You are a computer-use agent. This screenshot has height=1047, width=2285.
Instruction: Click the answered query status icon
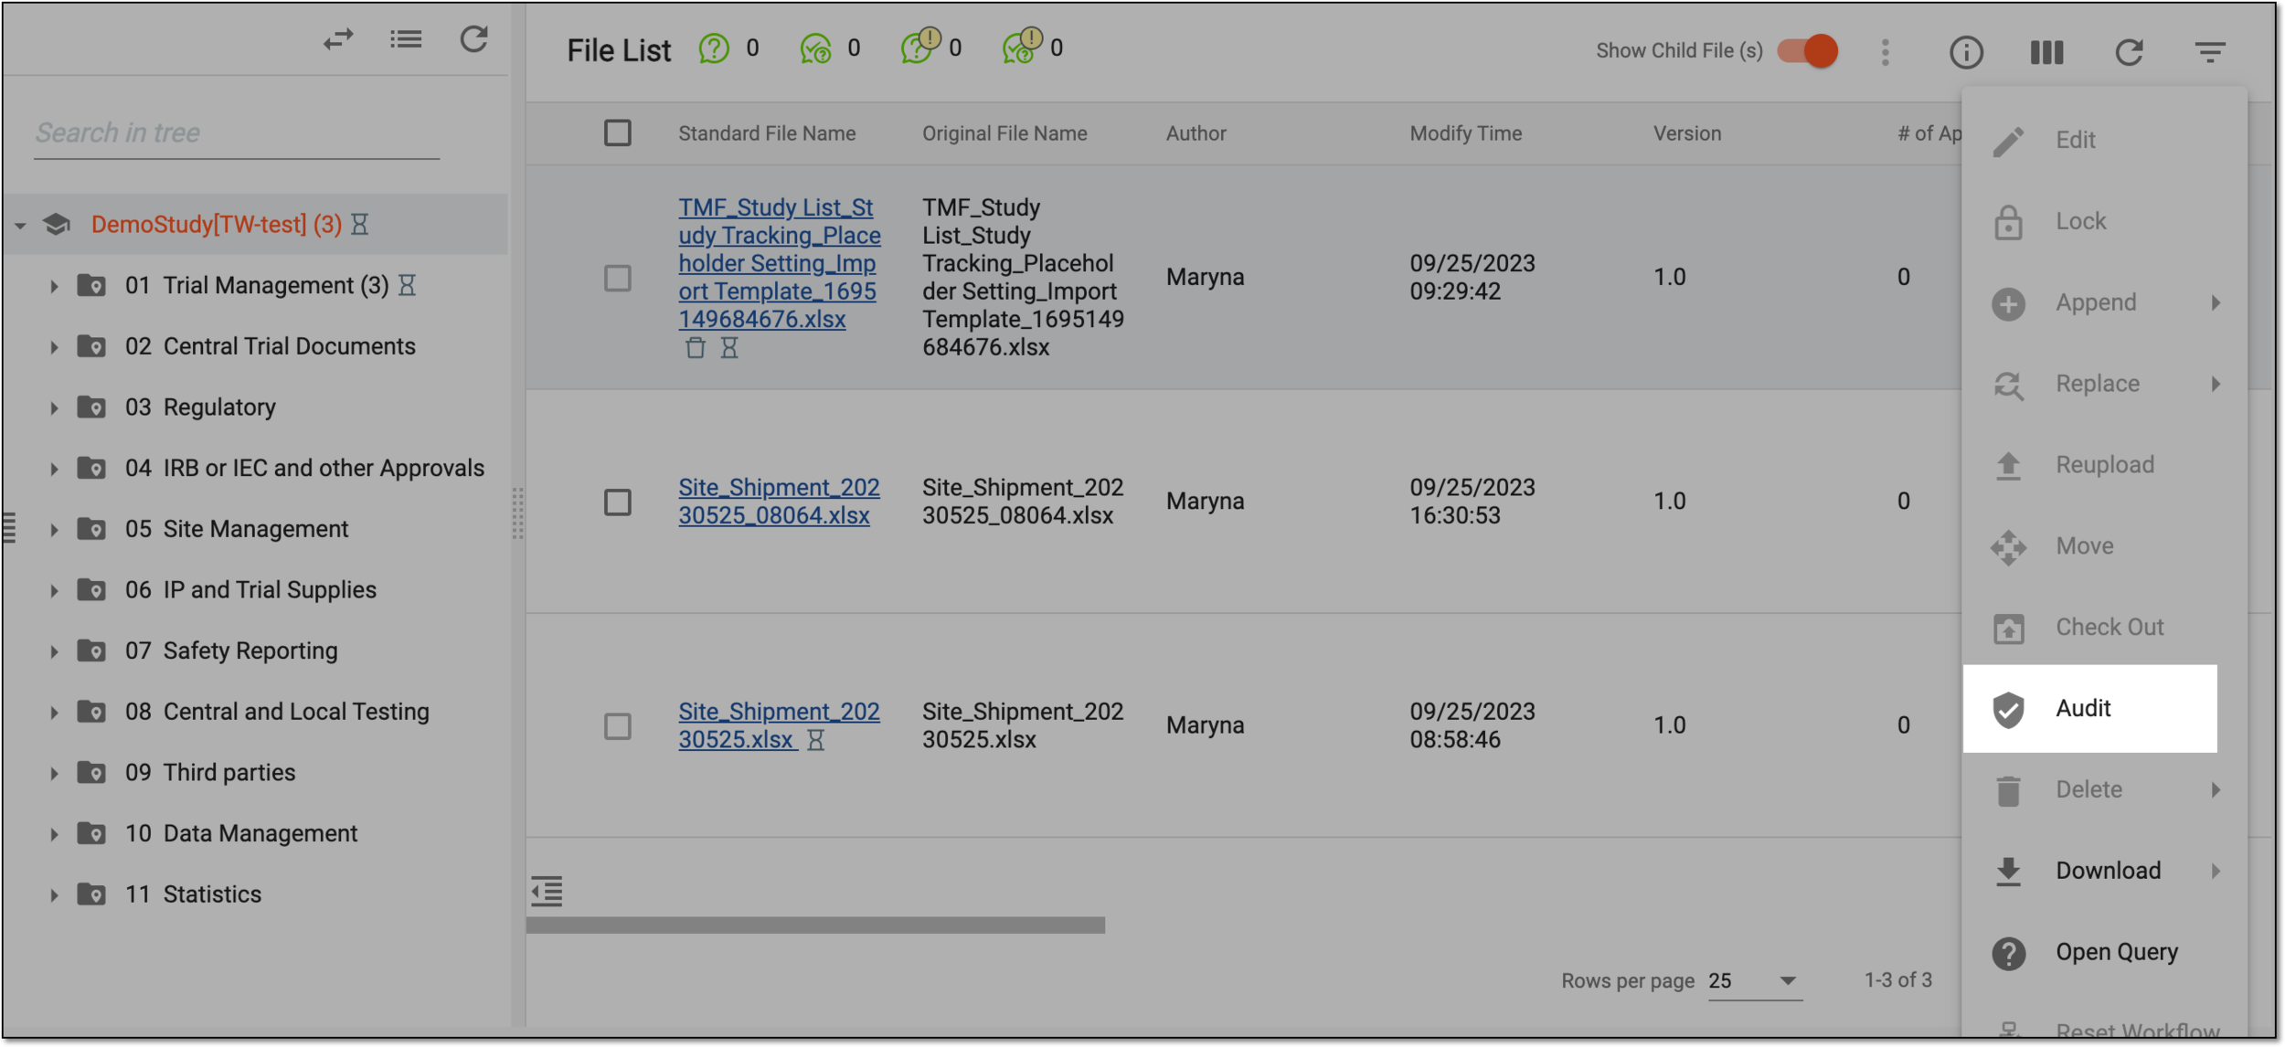(x=815, y=48)
